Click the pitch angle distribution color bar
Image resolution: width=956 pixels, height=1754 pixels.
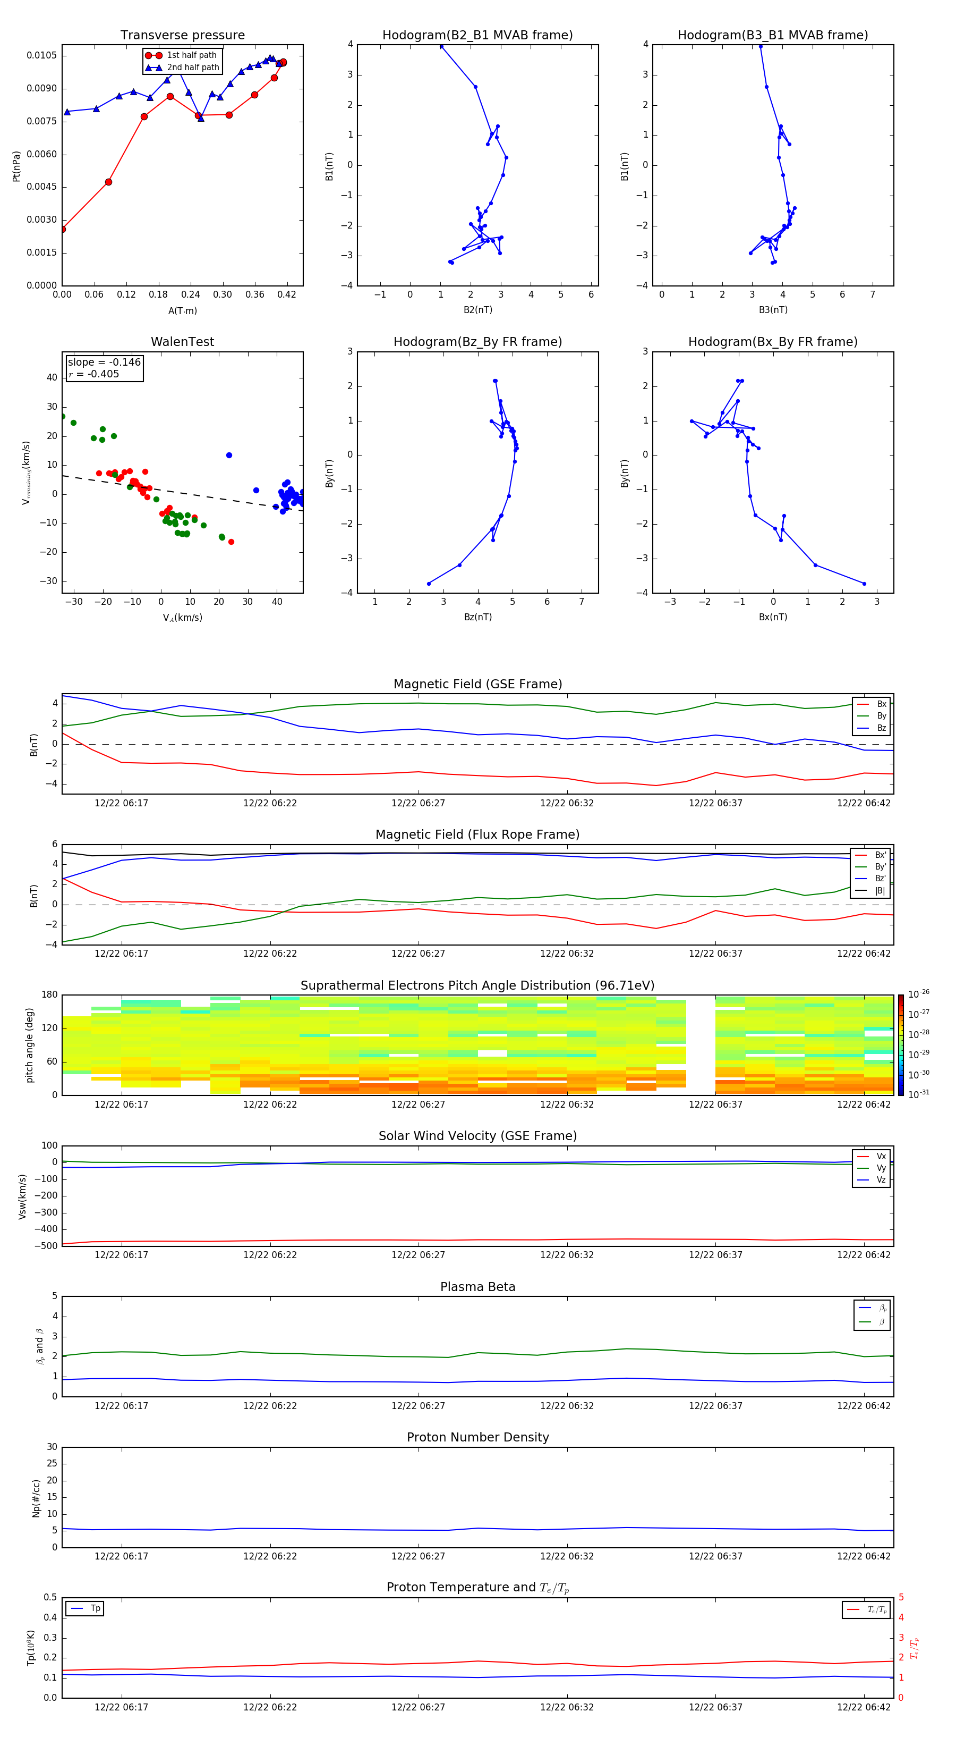tap(901, 1044)
